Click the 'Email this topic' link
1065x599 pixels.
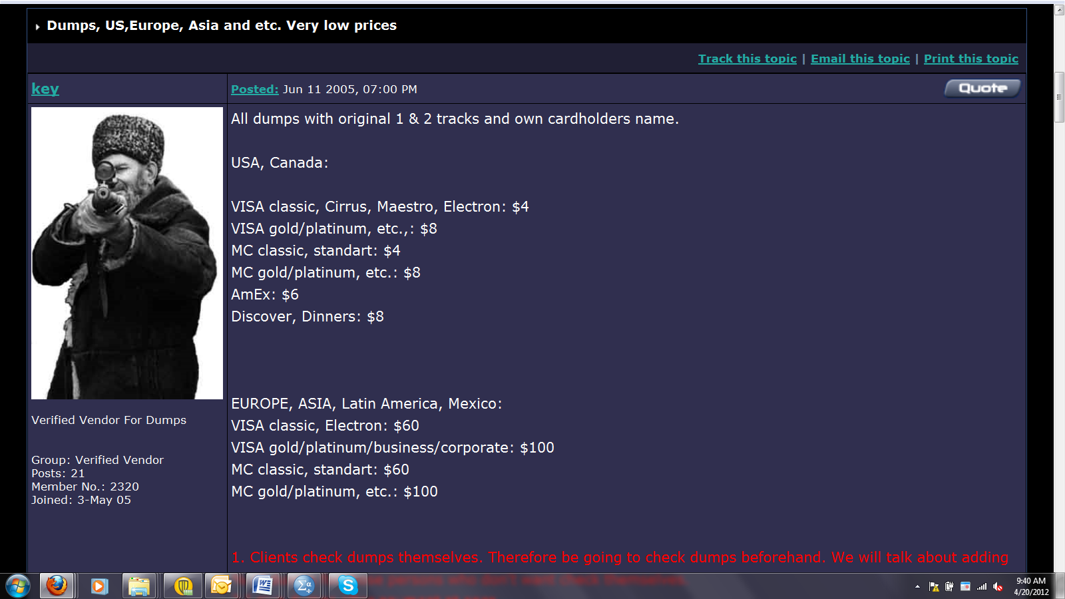point(860,59)
